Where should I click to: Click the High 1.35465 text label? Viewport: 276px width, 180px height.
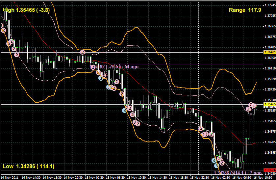26,10
